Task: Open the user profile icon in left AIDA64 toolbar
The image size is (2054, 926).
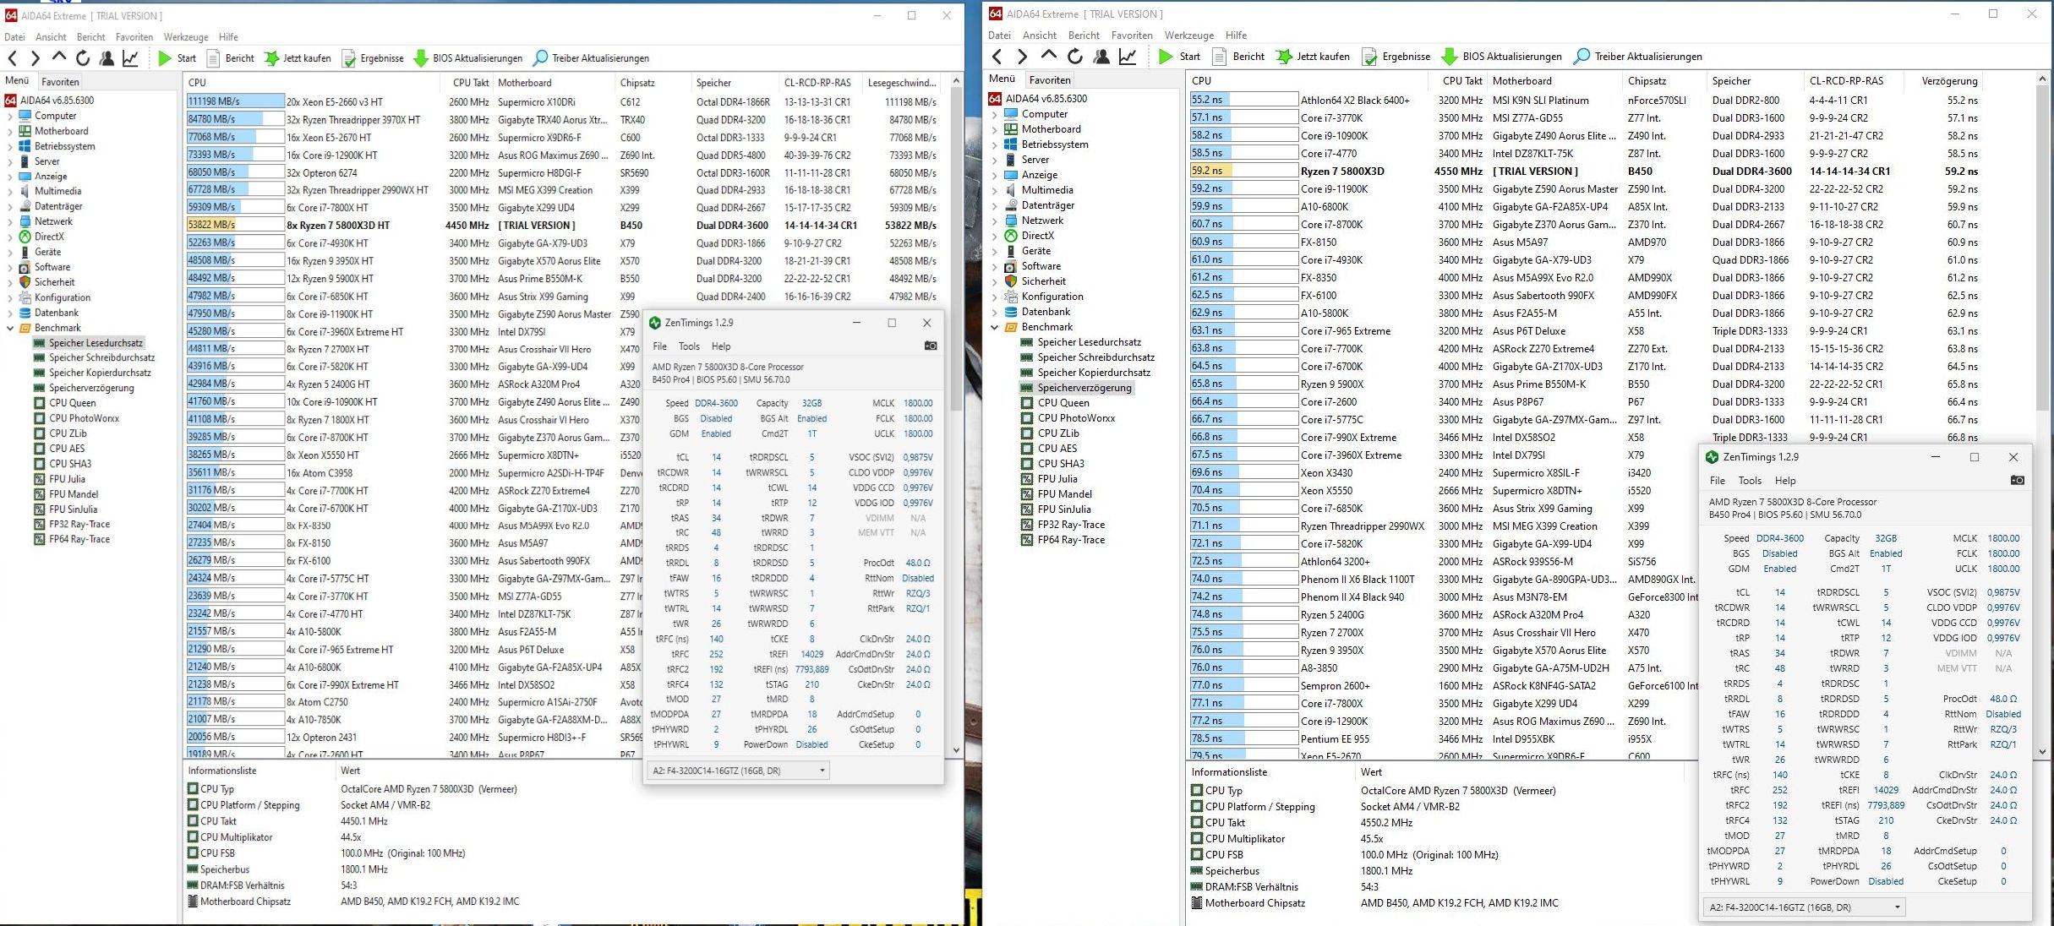Action: [x=107, y=58]
